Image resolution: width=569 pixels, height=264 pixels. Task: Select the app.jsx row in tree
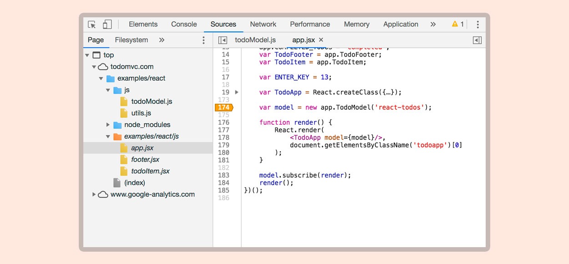[x=148, y=148]
